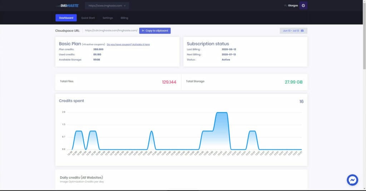366x191 pixels.
Task: Click the calendar icon in date range
Action: (x=302, y=31)
